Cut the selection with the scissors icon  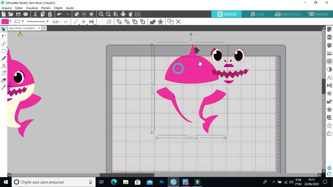pos(35,14)
